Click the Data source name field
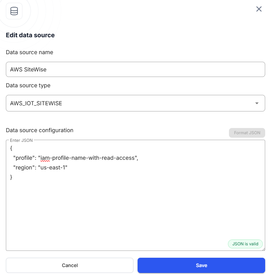 click(135, 69)
